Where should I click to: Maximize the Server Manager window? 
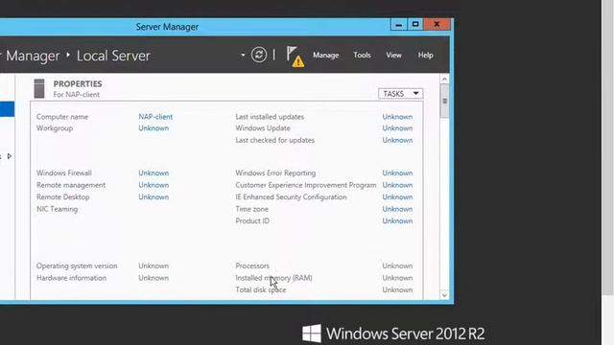pyautogui.click(x=415, y=25)
